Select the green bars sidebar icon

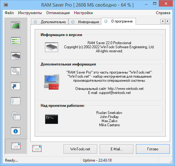tap(16, 41)
